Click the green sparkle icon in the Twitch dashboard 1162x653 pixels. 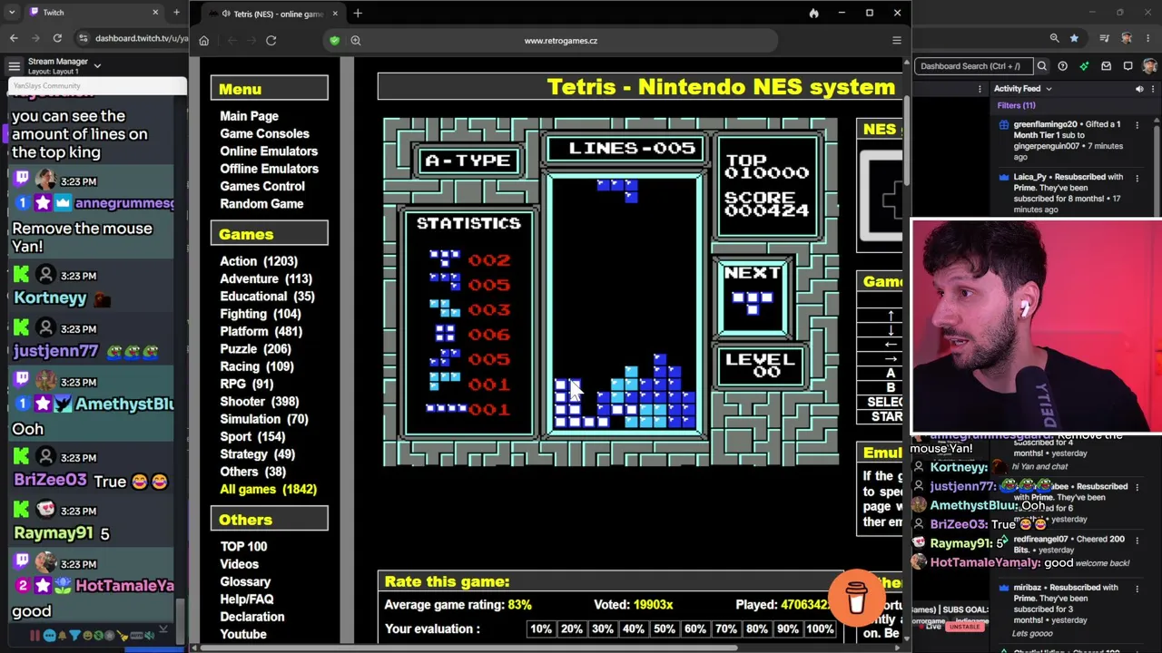[1084, 66]
